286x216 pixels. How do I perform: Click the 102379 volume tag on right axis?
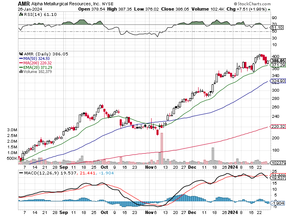278,163
